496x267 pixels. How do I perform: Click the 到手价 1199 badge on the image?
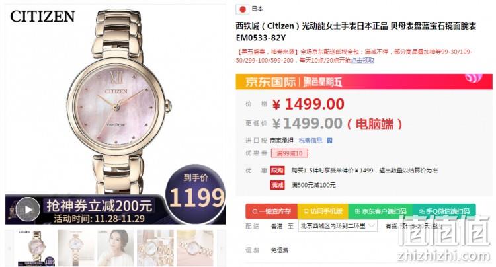[x=195, y=193]
